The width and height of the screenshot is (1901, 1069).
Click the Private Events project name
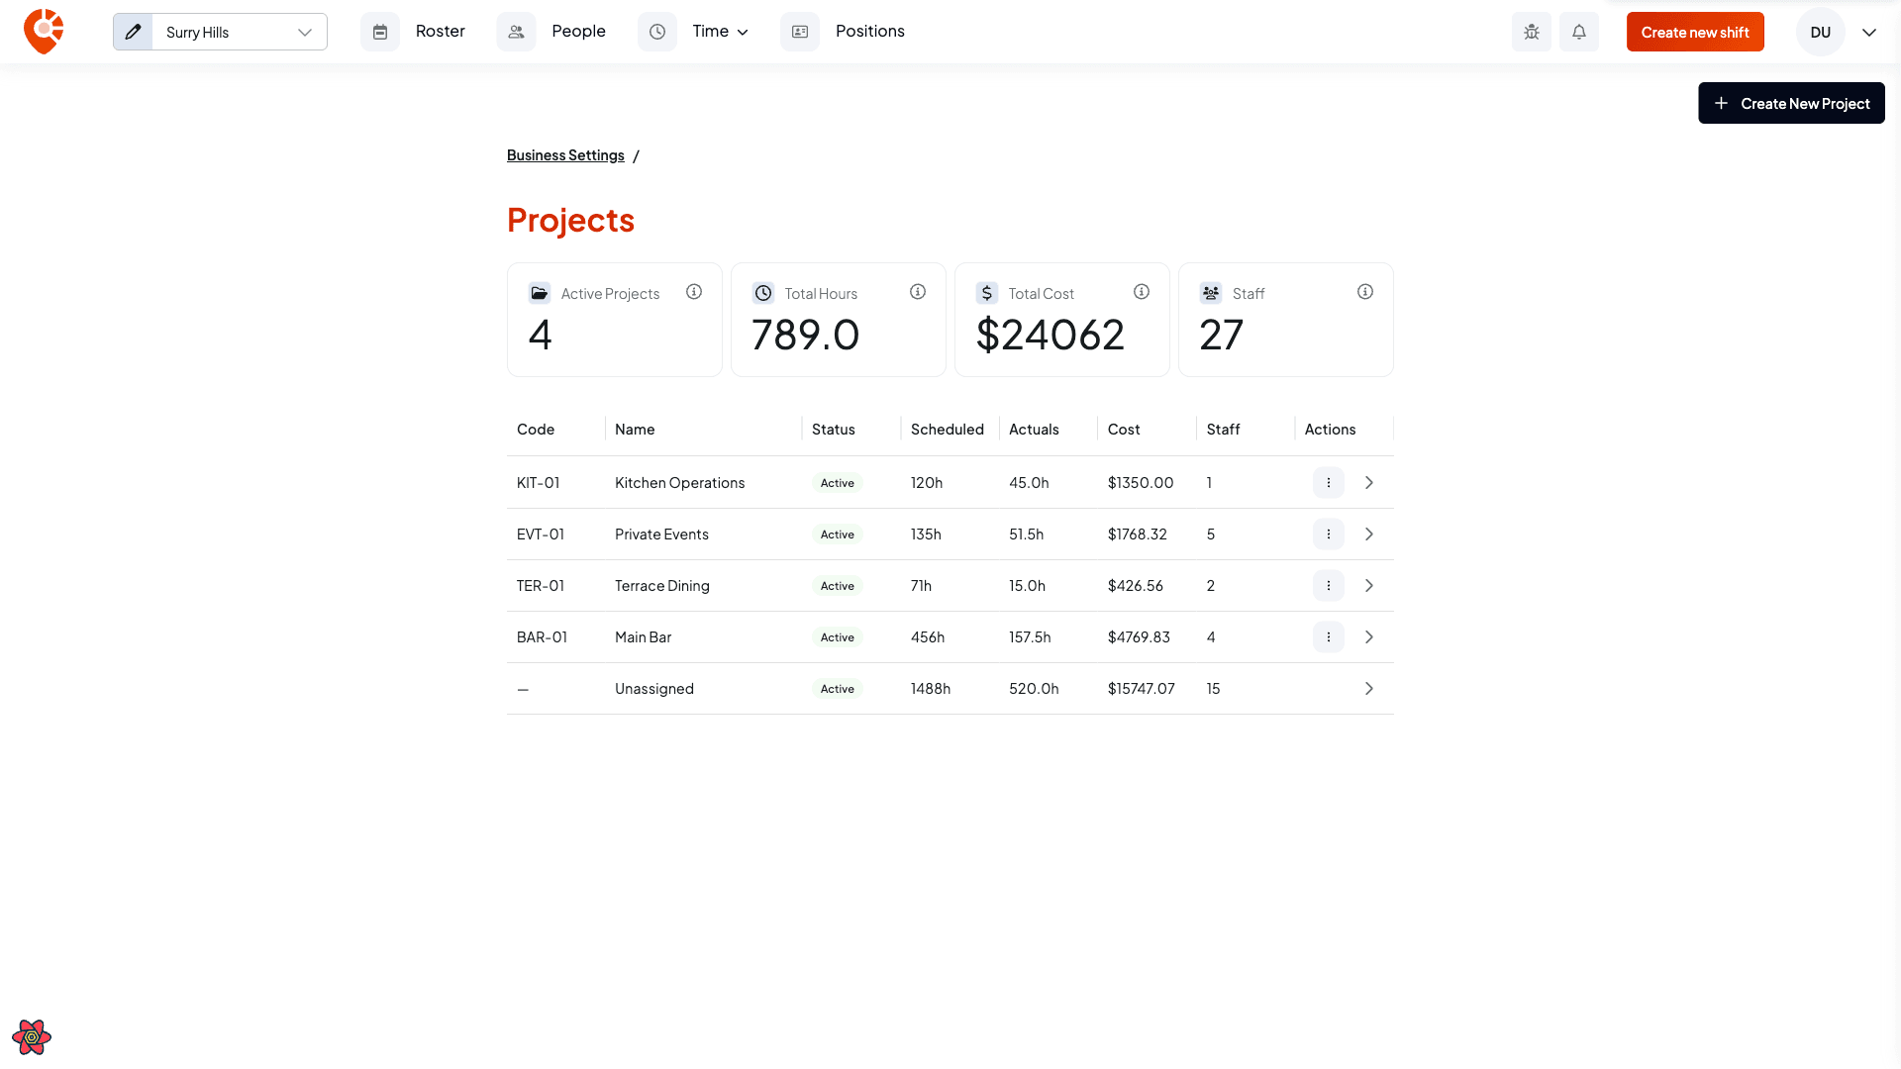pos(661,534)
